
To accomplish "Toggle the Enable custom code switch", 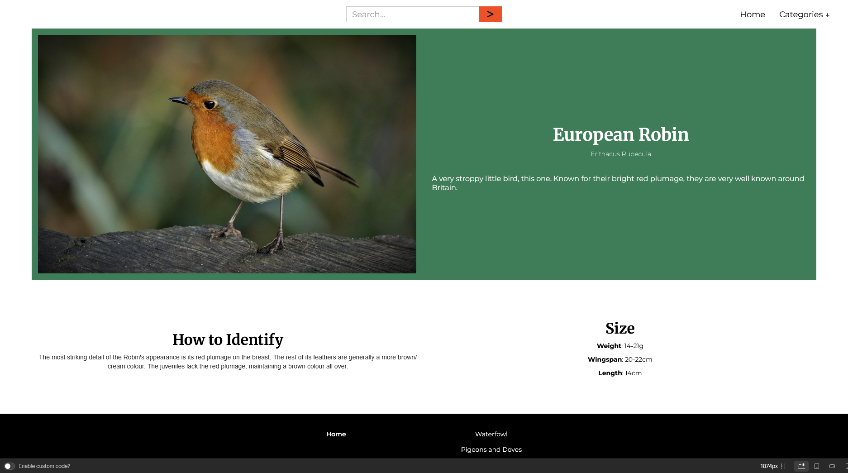I will (x=9, y=466).
